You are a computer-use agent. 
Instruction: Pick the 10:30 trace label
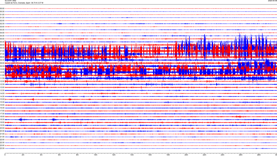pos(2,72)
